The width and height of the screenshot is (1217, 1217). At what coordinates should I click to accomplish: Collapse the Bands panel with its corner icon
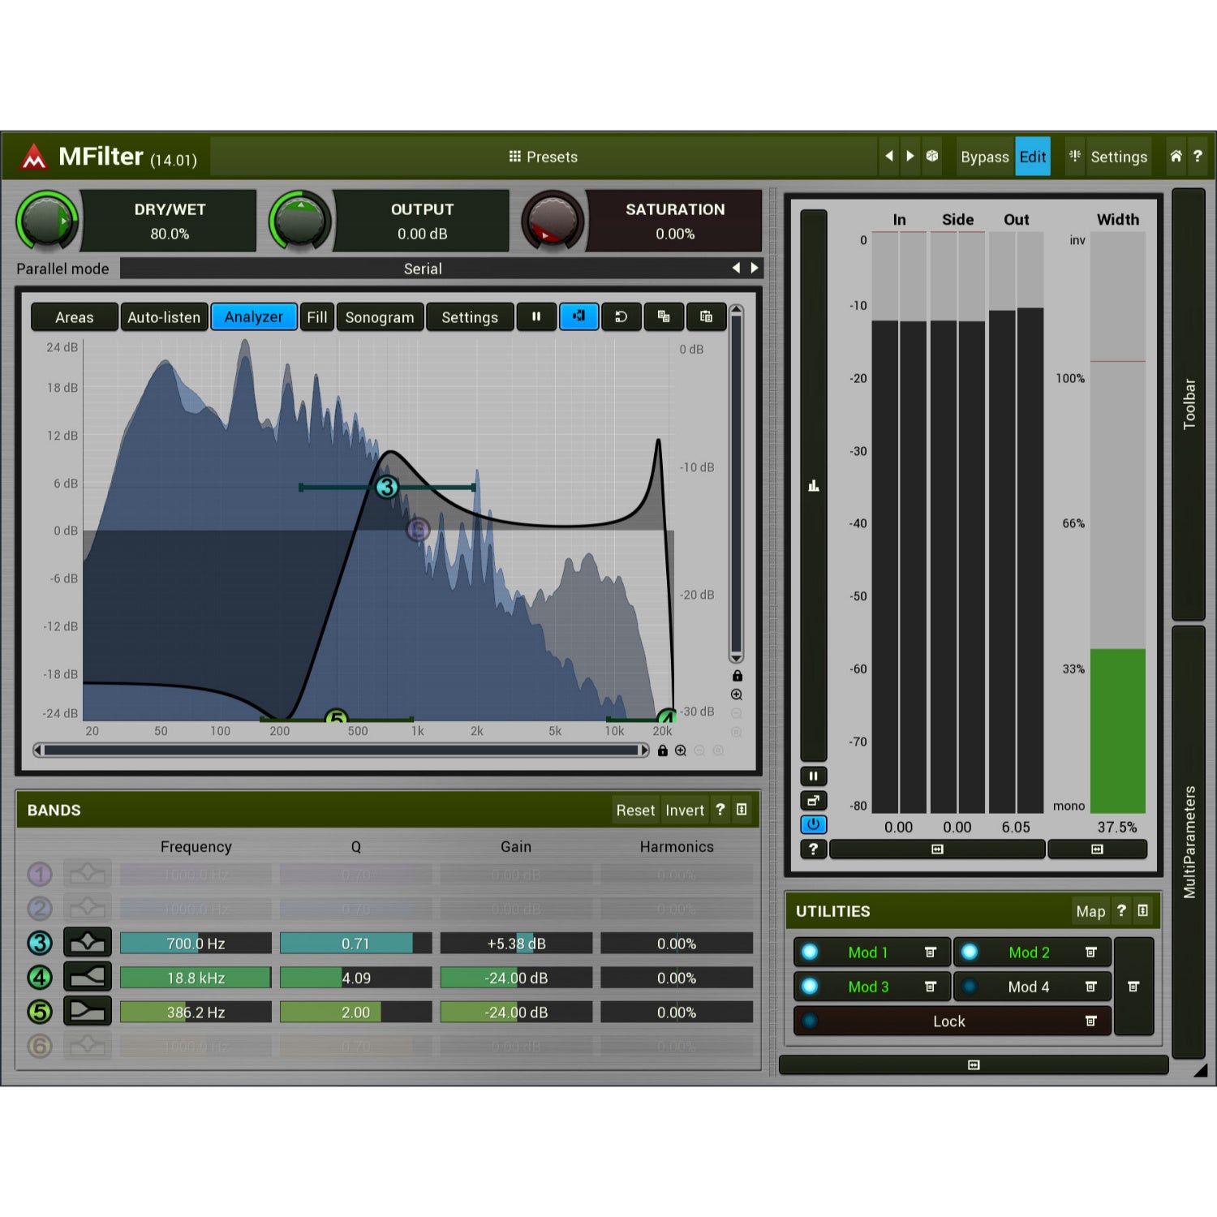click(x=742, y=809)
